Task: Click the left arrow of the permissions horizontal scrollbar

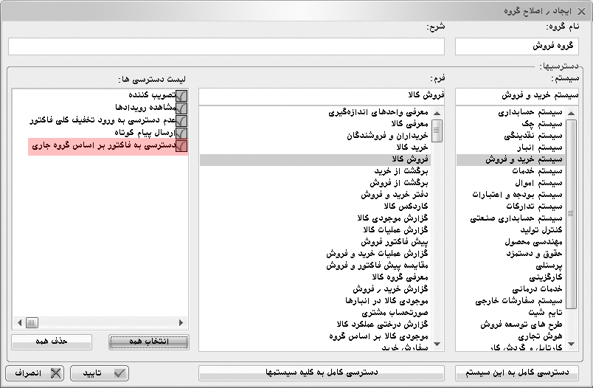Action: 18,323
